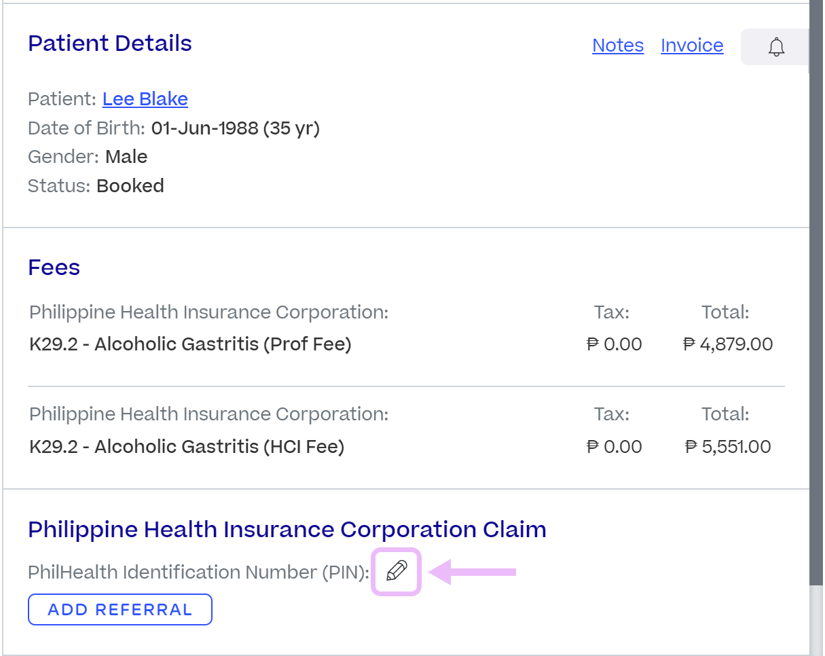Select the status value Booked
825x656 pixels.
[130, 186]
